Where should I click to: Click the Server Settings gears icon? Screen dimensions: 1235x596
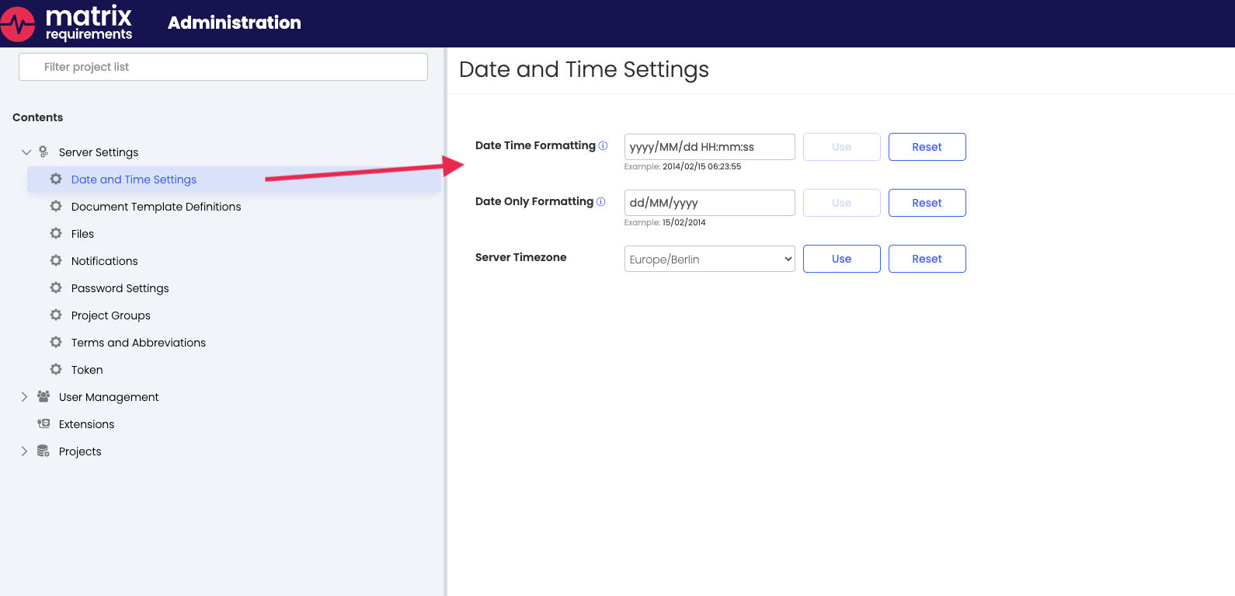point(43,152)
